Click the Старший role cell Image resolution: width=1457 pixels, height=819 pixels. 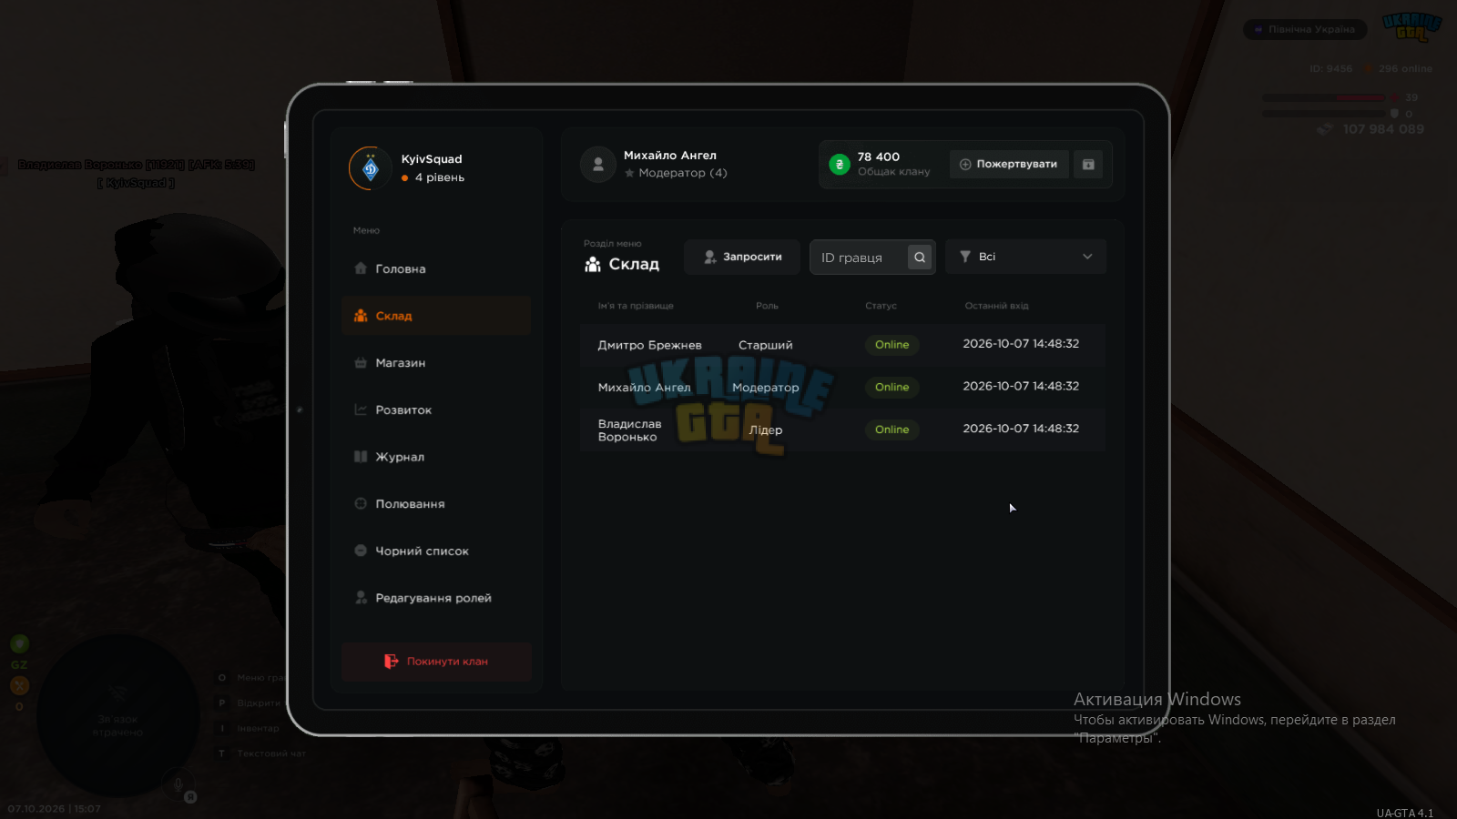point(766,345)
